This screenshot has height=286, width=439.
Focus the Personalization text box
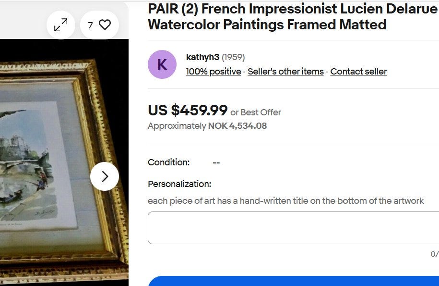293,228
